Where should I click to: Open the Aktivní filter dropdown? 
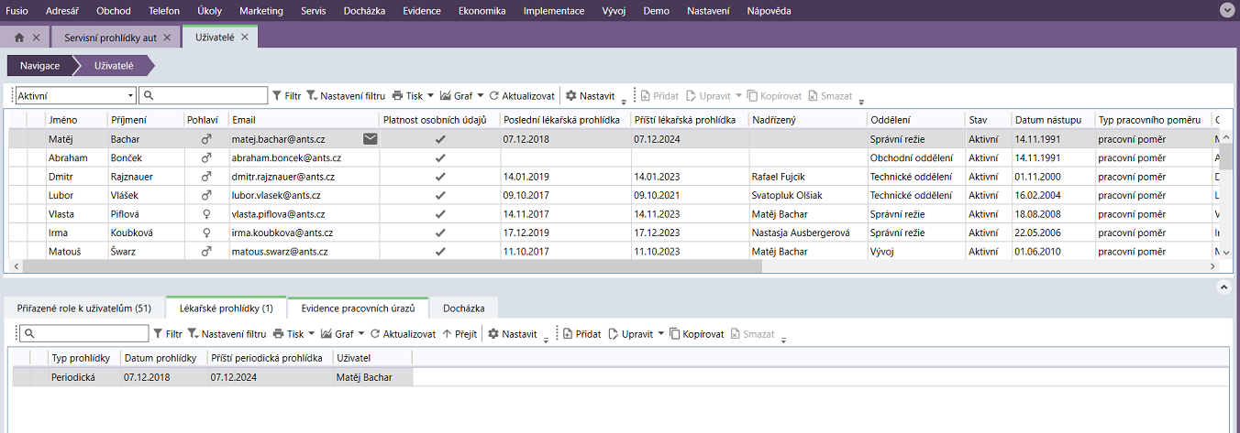[x=130, y=95]
